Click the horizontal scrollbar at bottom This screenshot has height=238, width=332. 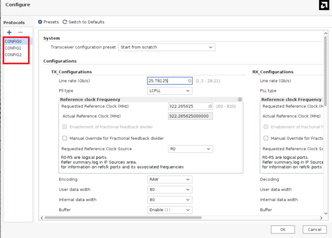click(123, 218)
